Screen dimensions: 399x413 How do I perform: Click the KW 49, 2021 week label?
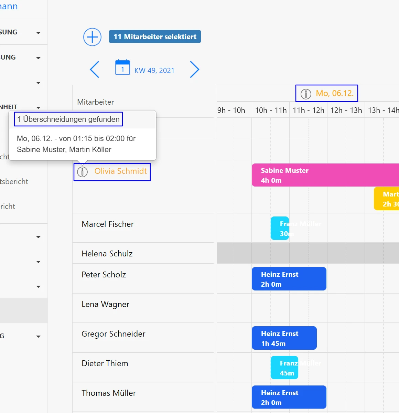coord(154,71)
